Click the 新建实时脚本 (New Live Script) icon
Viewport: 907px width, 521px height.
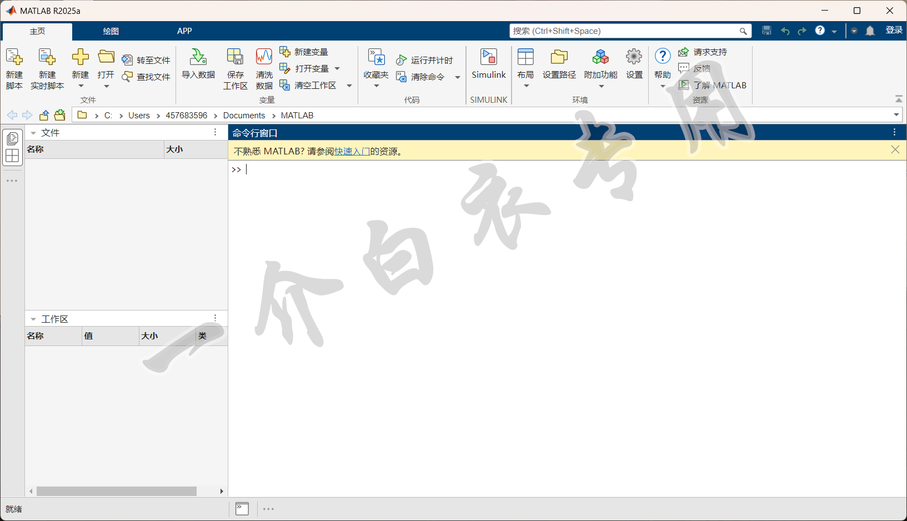click(47, 57)
